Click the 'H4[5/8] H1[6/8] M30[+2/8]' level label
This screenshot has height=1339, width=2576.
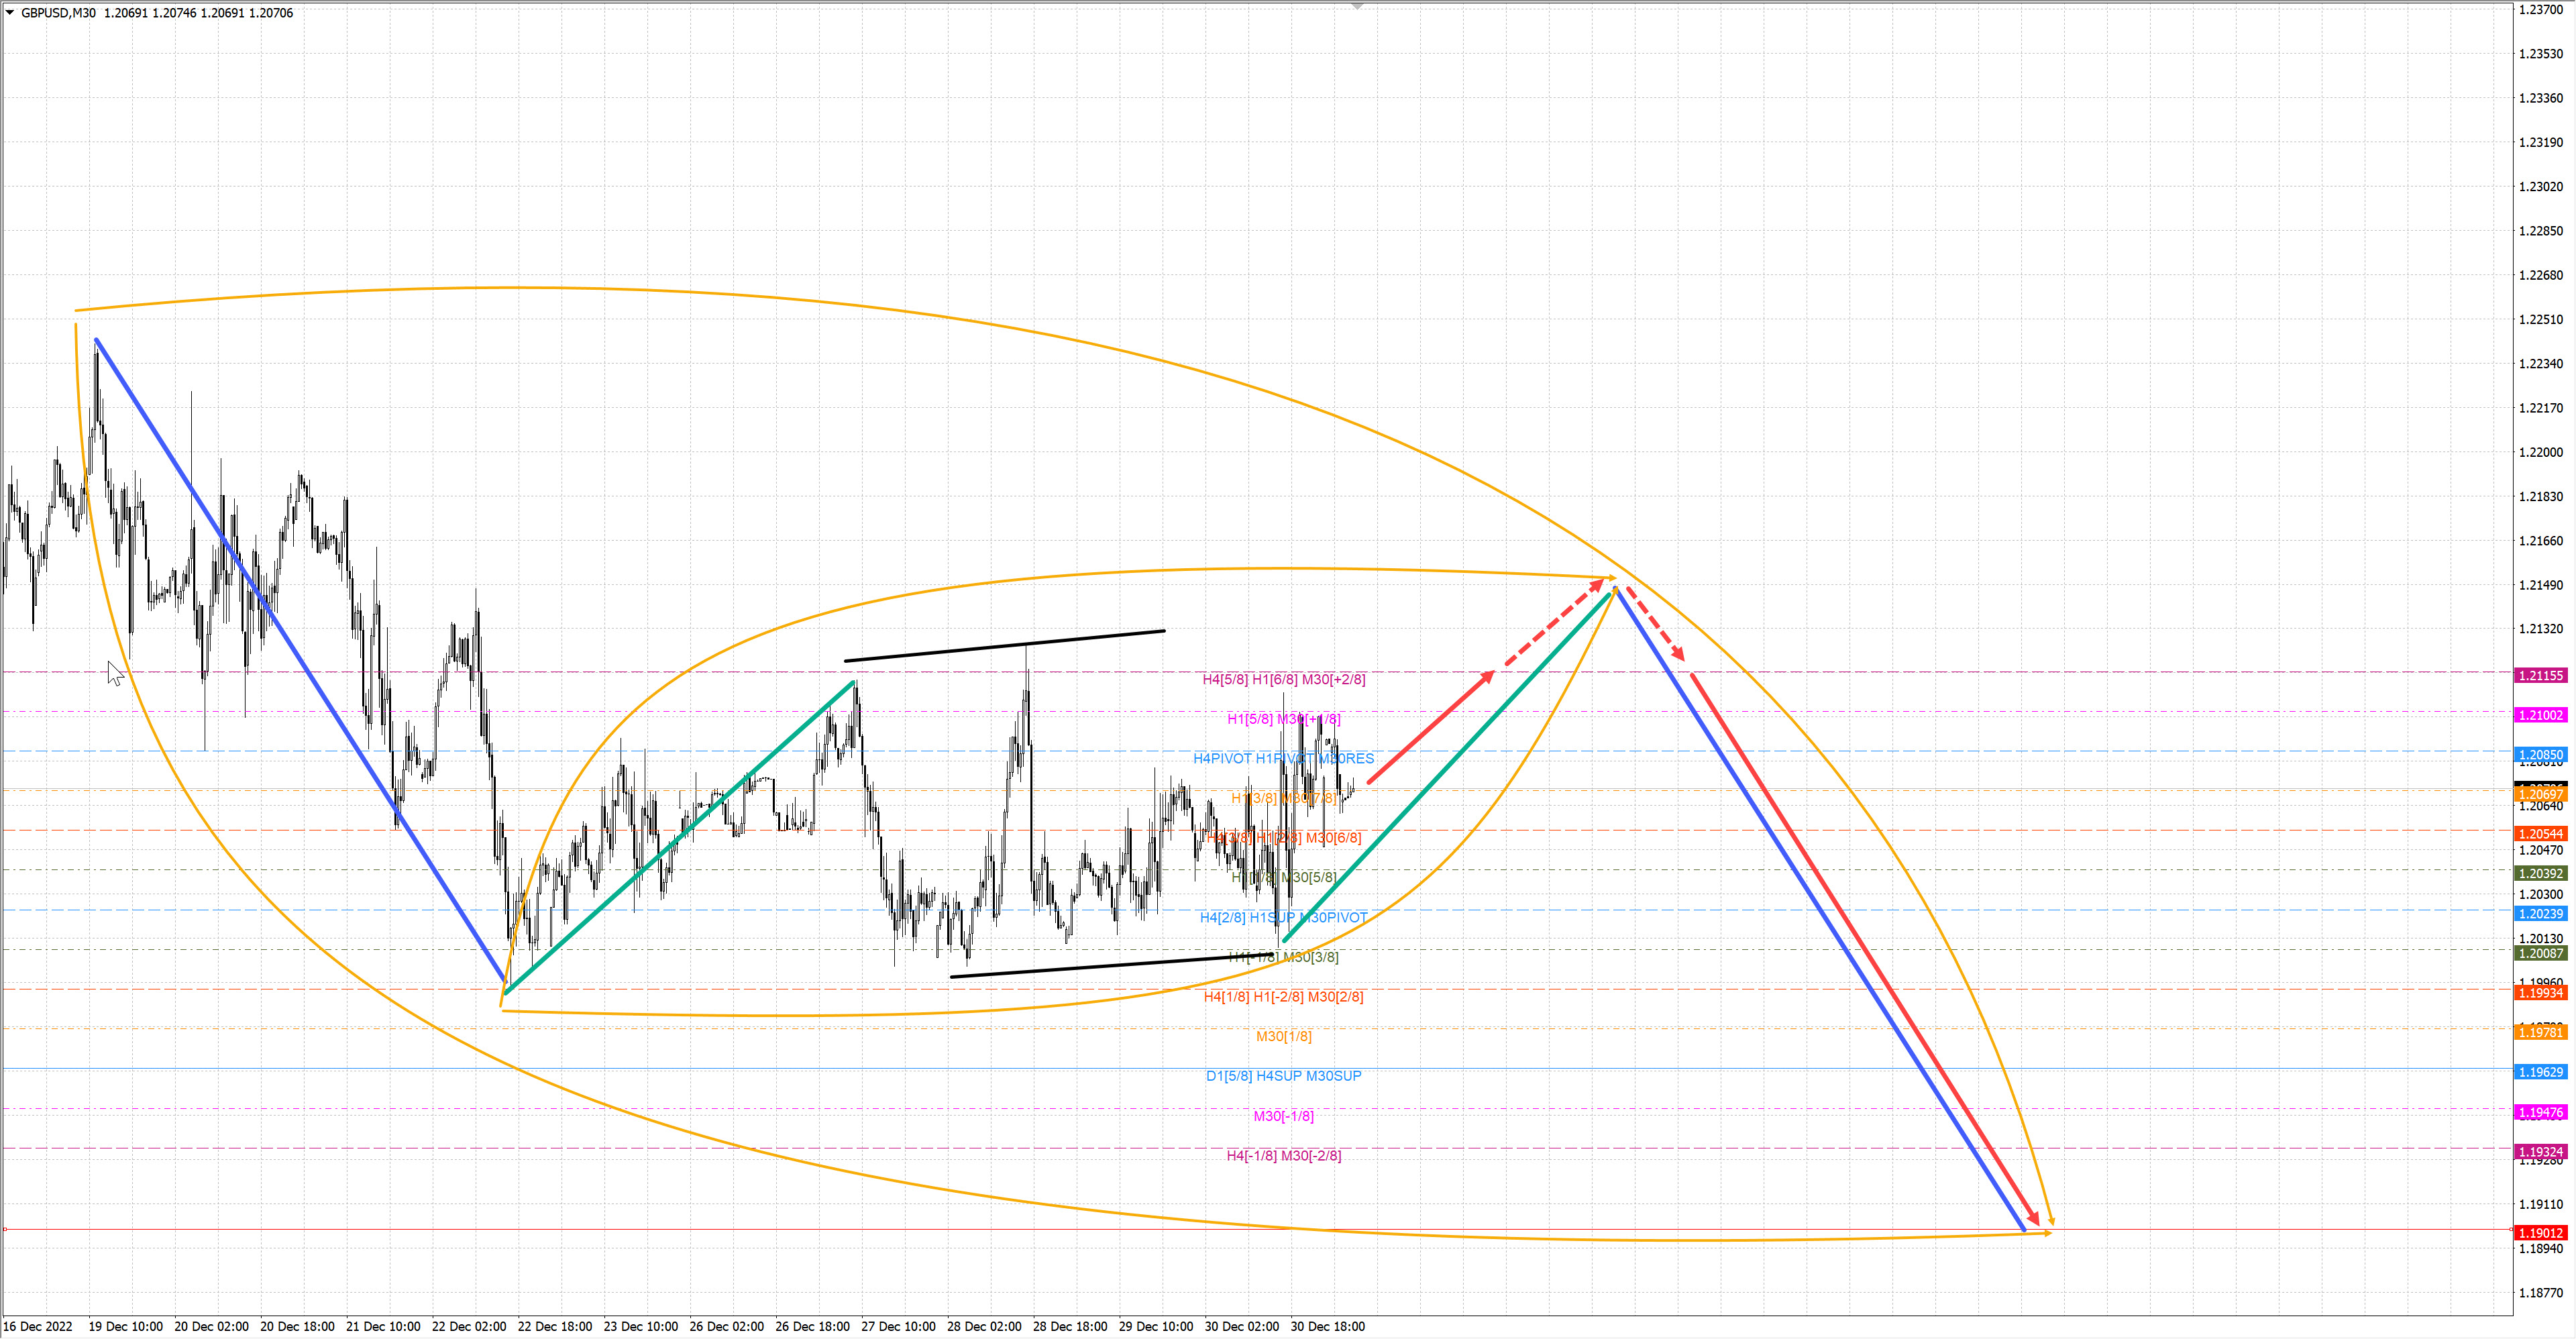point(1283,679)
